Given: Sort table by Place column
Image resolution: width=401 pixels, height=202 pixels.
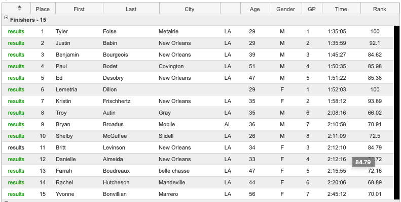Looking at the screenshot, I should coord(43,9).
